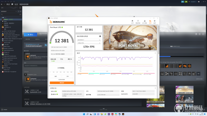The height and width of the screenshot is (116, 207).
Task: Open Steam Library tab
Action: click(12, 4)
